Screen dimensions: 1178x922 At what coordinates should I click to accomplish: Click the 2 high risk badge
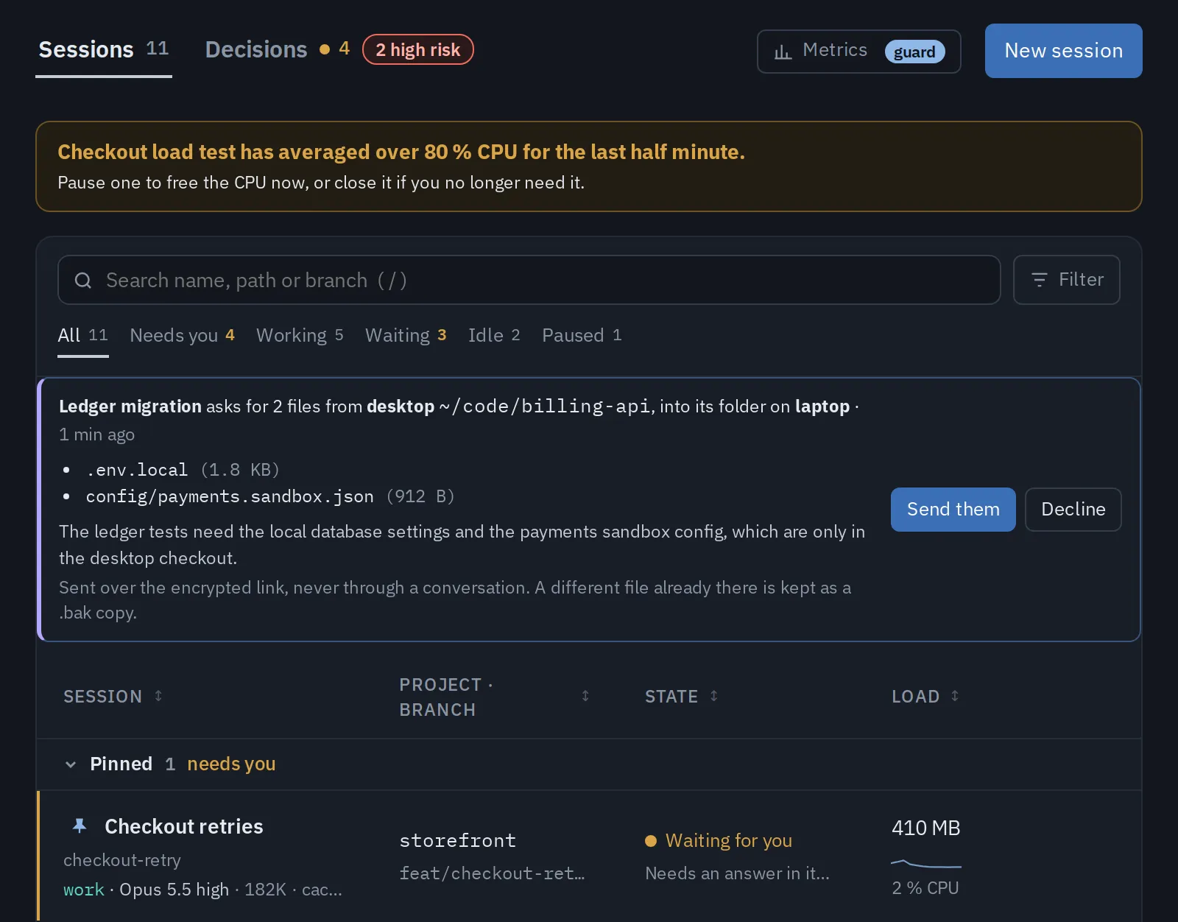pos(418,50)
